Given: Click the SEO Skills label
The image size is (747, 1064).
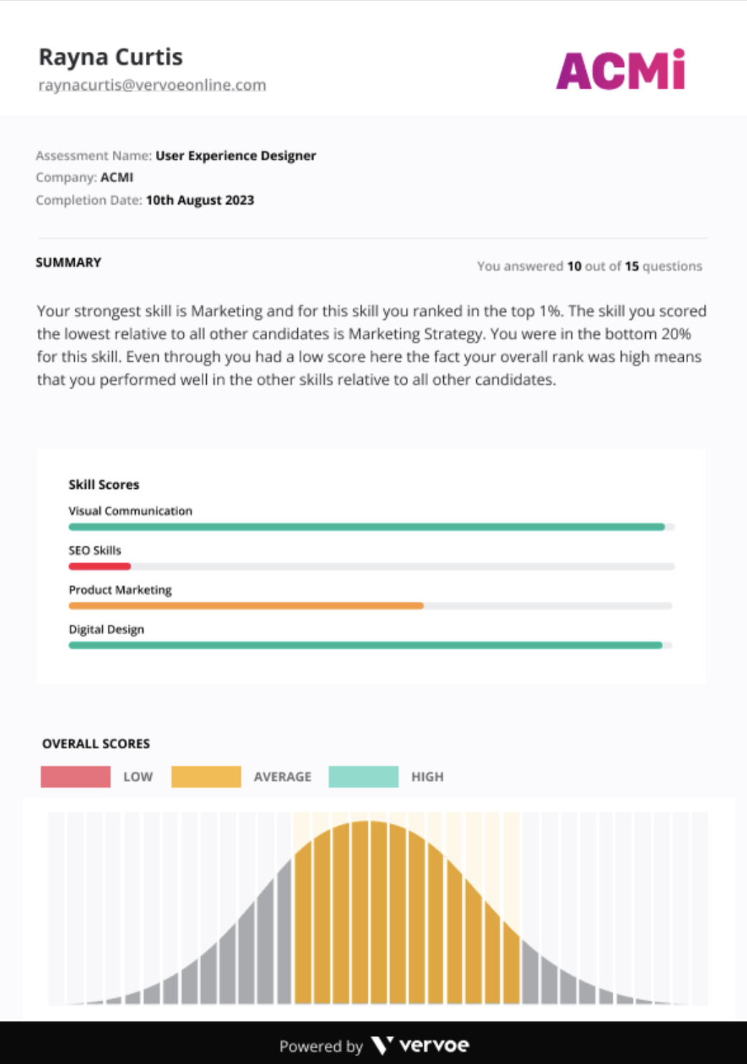Looking at the screenshot, I should (x=95, y=550).
